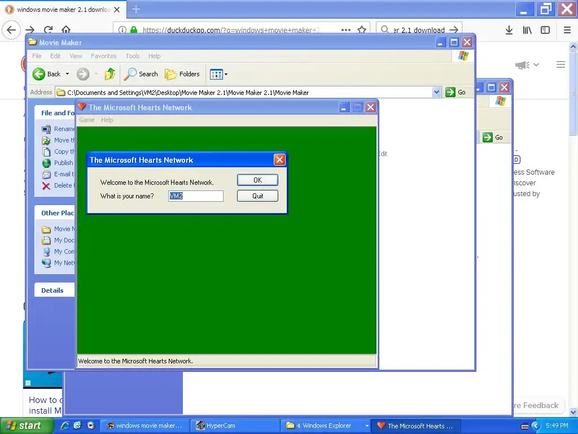Open File menu in Movie Maker explorer window
The image size is (578, 434).
click(x=37, y=56)
